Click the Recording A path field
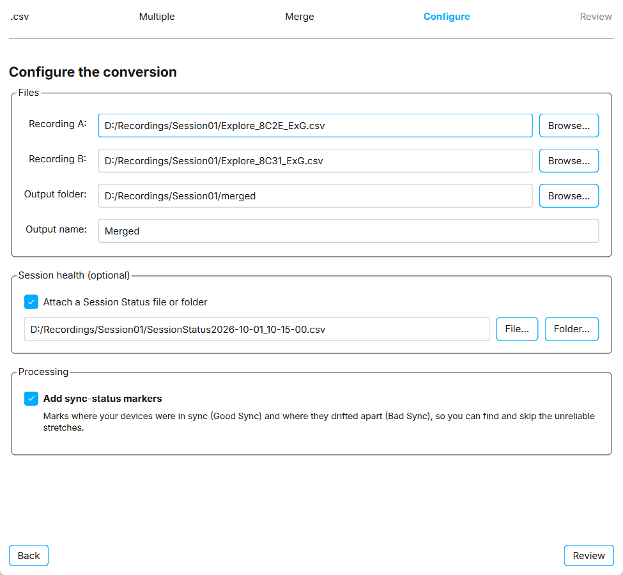The image size is (623, 575). coord(316,126)
